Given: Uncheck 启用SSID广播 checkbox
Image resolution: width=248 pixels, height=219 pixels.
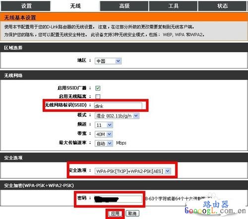Looking at the screenshot, I should click(x=98, y=88).
